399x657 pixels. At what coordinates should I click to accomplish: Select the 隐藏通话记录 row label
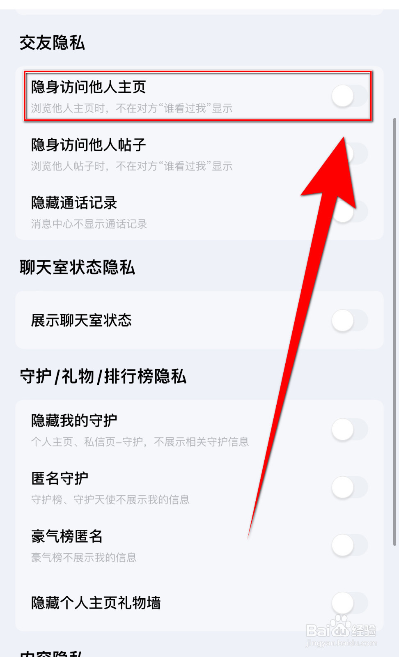click(74, 203)
